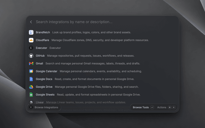Viewport: 205px width, 128px height.
Task: Click the Cloudflare description text
Action: pyautogui.click(x=100, y=40)
